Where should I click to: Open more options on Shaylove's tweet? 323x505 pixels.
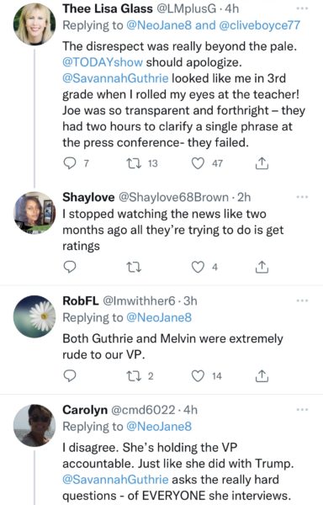pyautogui.click(x=302, y=197)
